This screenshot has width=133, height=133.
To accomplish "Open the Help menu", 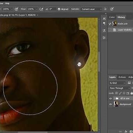I will (x=7, y=3).
